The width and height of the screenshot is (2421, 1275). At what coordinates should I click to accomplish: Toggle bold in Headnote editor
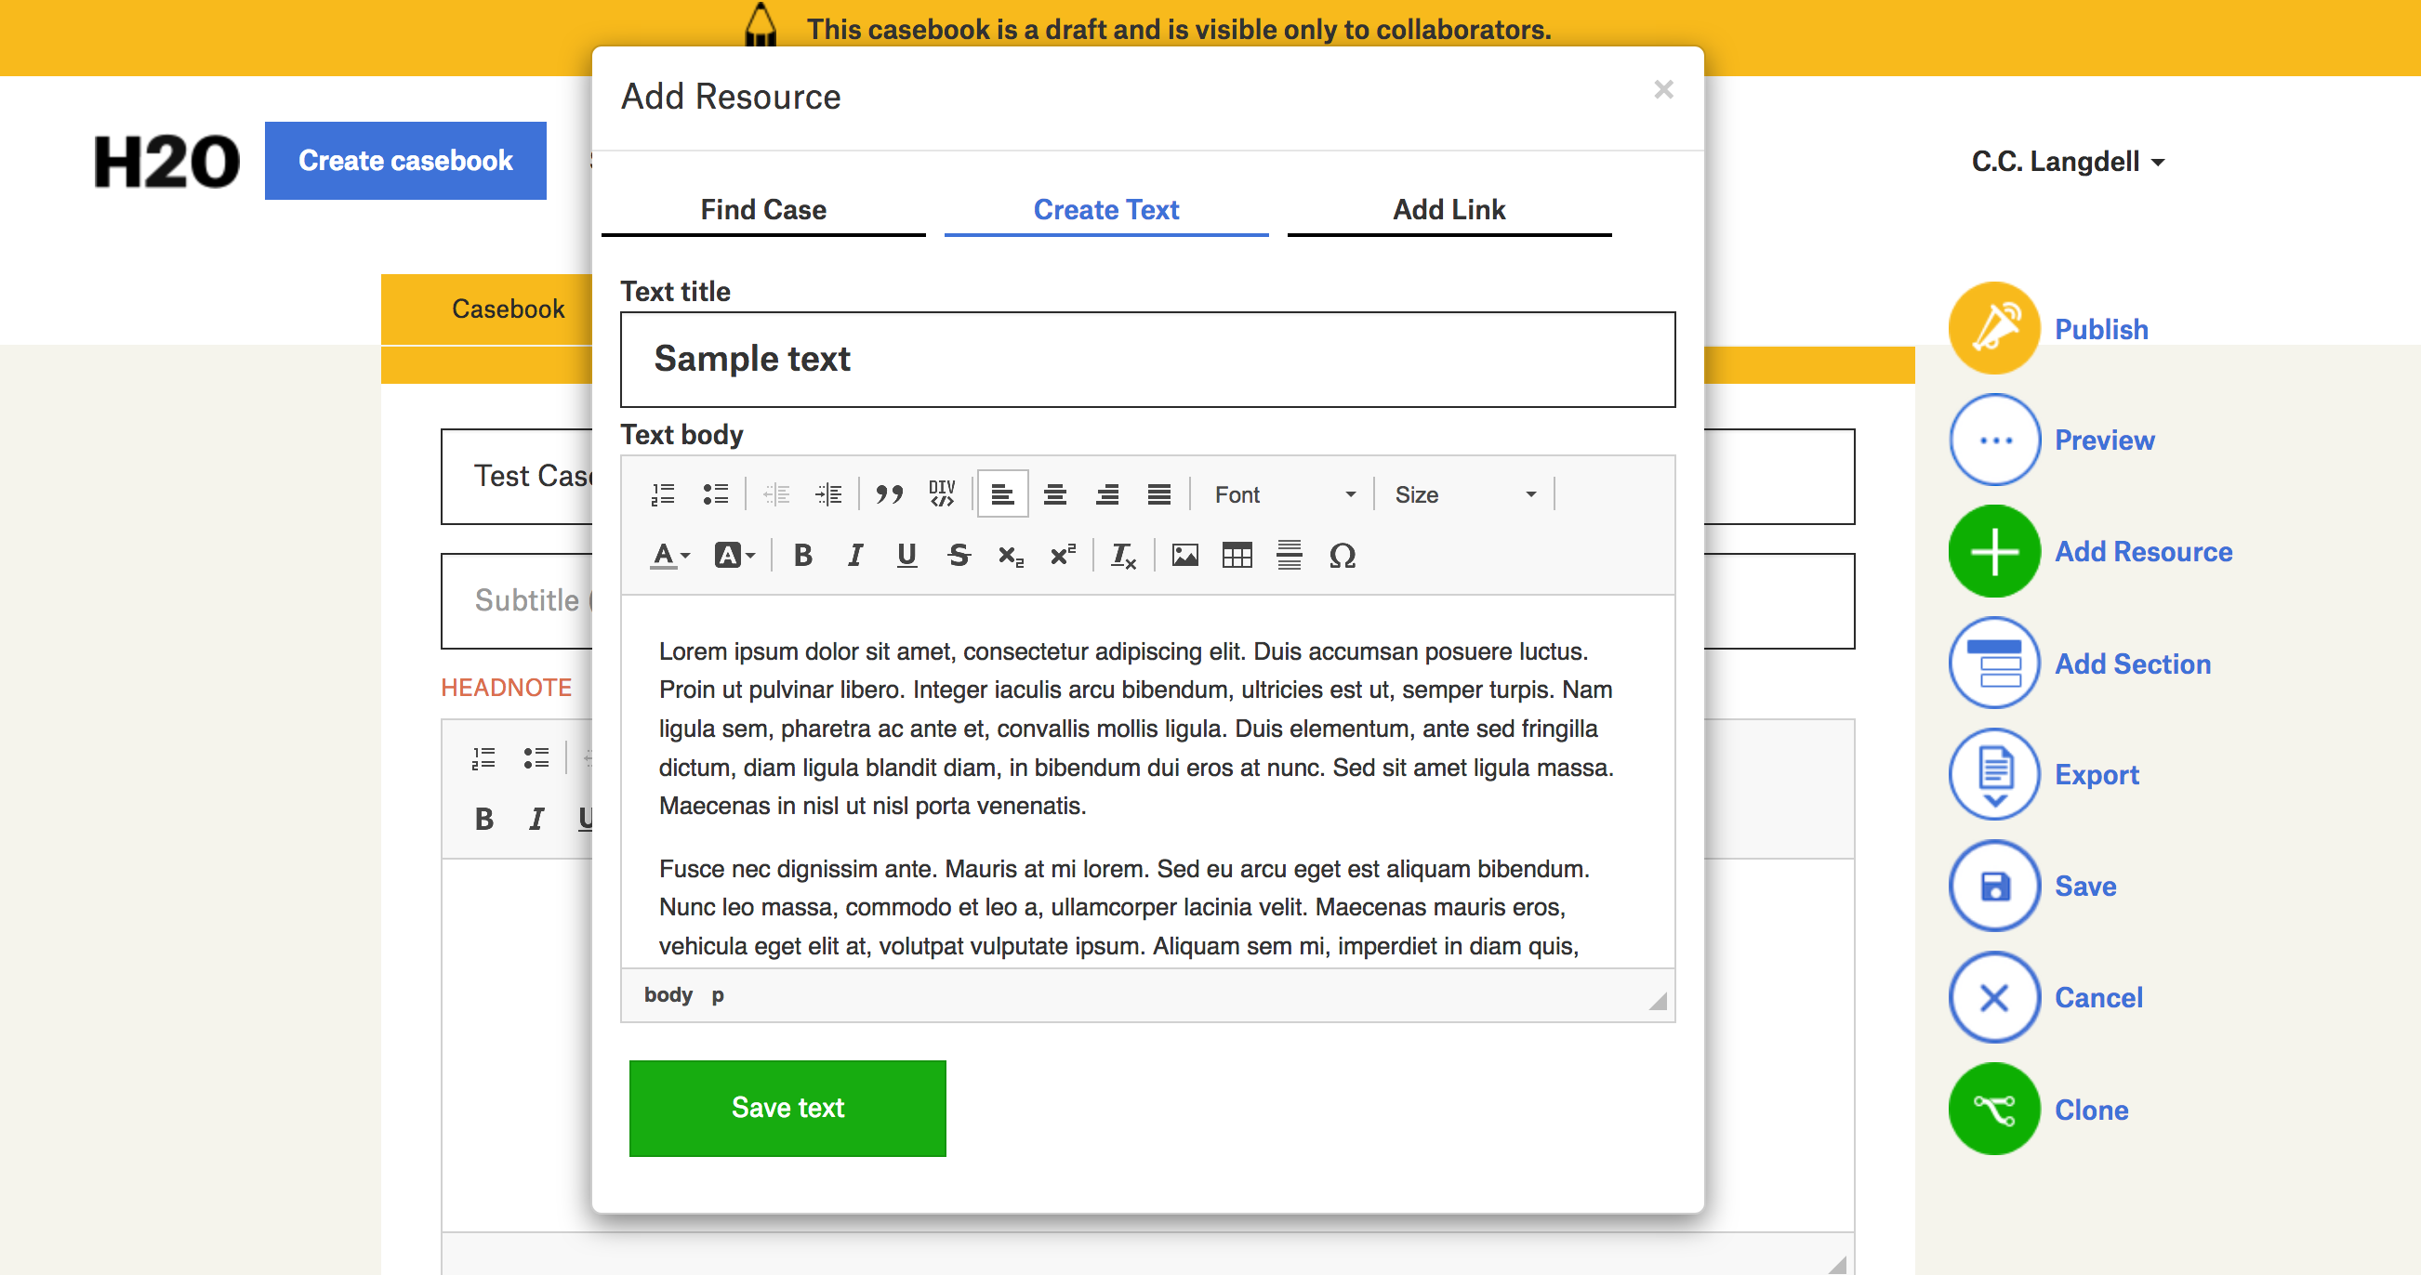(x=484, y=819)
